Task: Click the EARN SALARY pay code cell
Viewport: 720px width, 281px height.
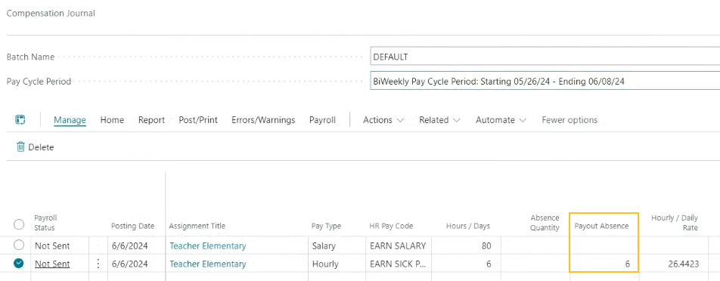Action: click(x=398, y=245)
